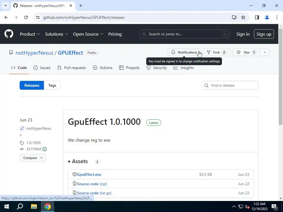Open site information icon in address bar
The height and width of the screenshot is (212, 283).
pyautogui.click(x=38, y=17)
